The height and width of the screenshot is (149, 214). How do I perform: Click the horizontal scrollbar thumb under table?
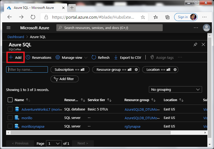(x=91, y=133)
